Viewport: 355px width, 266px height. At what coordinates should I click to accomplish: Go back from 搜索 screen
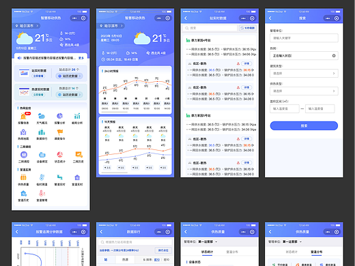coord(270,18)
